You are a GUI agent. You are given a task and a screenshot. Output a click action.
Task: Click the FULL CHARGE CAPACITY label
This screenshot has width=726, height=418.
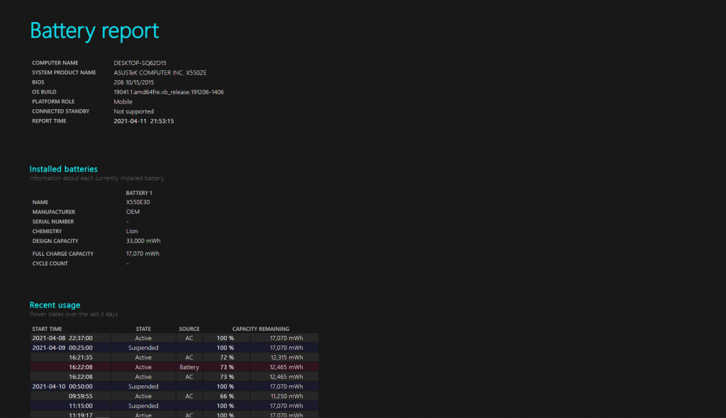(62, 254)
